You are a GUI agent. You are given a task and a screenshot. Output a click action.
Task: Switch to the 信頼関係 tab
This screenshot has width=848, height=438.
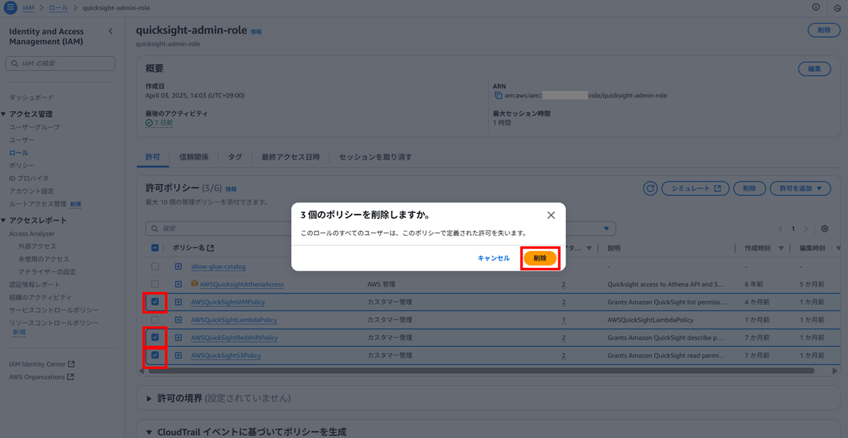coord(193,157)
